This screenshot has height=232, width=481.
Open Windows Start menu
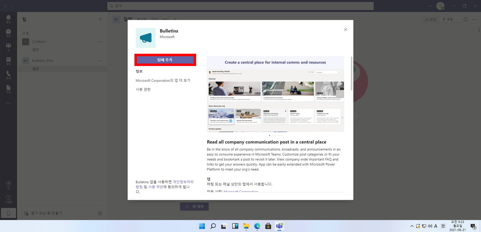[x=202, y=226]
